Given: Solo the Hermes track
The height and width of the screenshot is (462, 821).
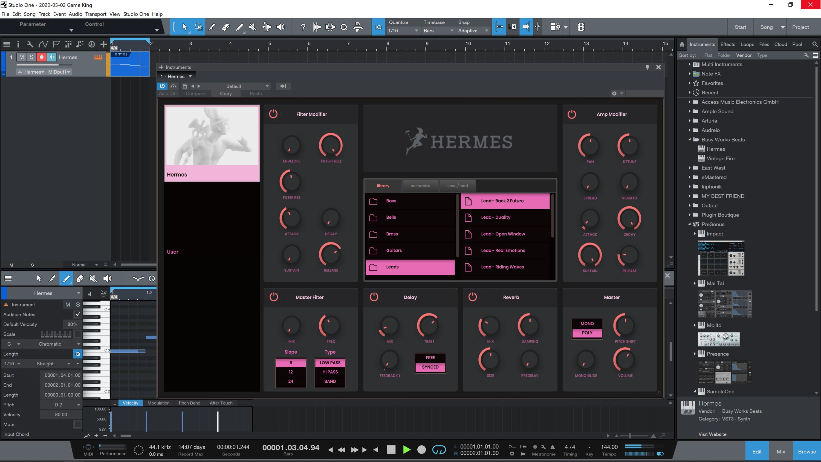Looking at the screenshot, I should coord(31,57).
